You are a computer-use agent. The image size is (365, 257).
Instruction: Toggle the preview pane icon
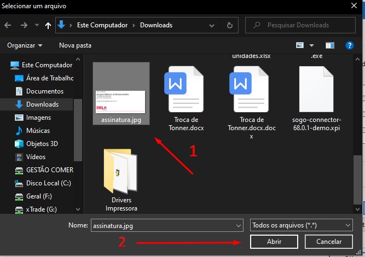(330, 45)
